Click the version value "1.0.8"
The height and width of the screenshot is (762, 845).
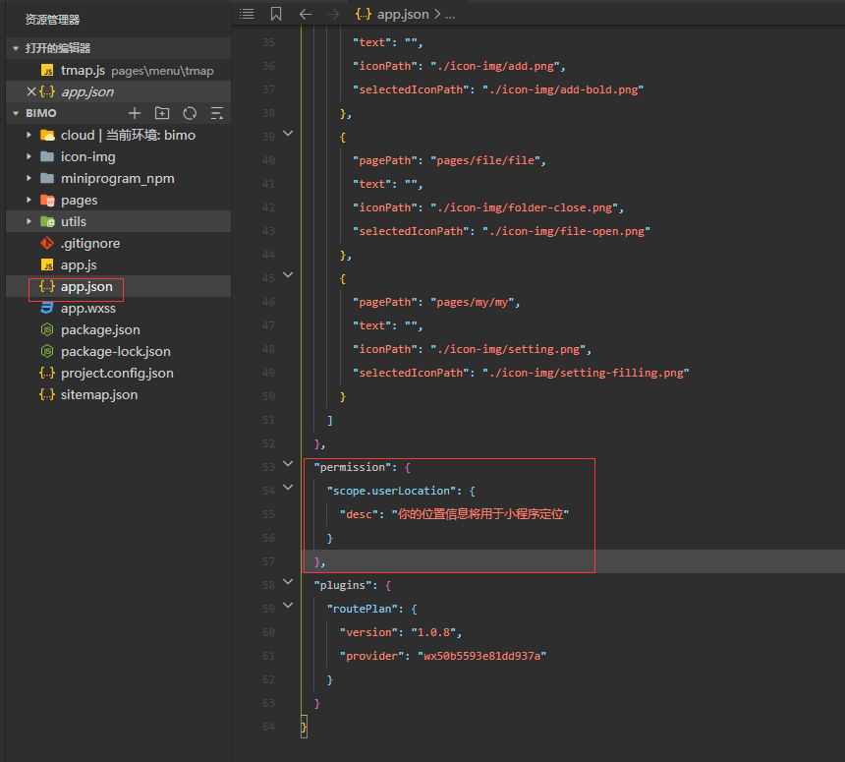tap(434, 632)
